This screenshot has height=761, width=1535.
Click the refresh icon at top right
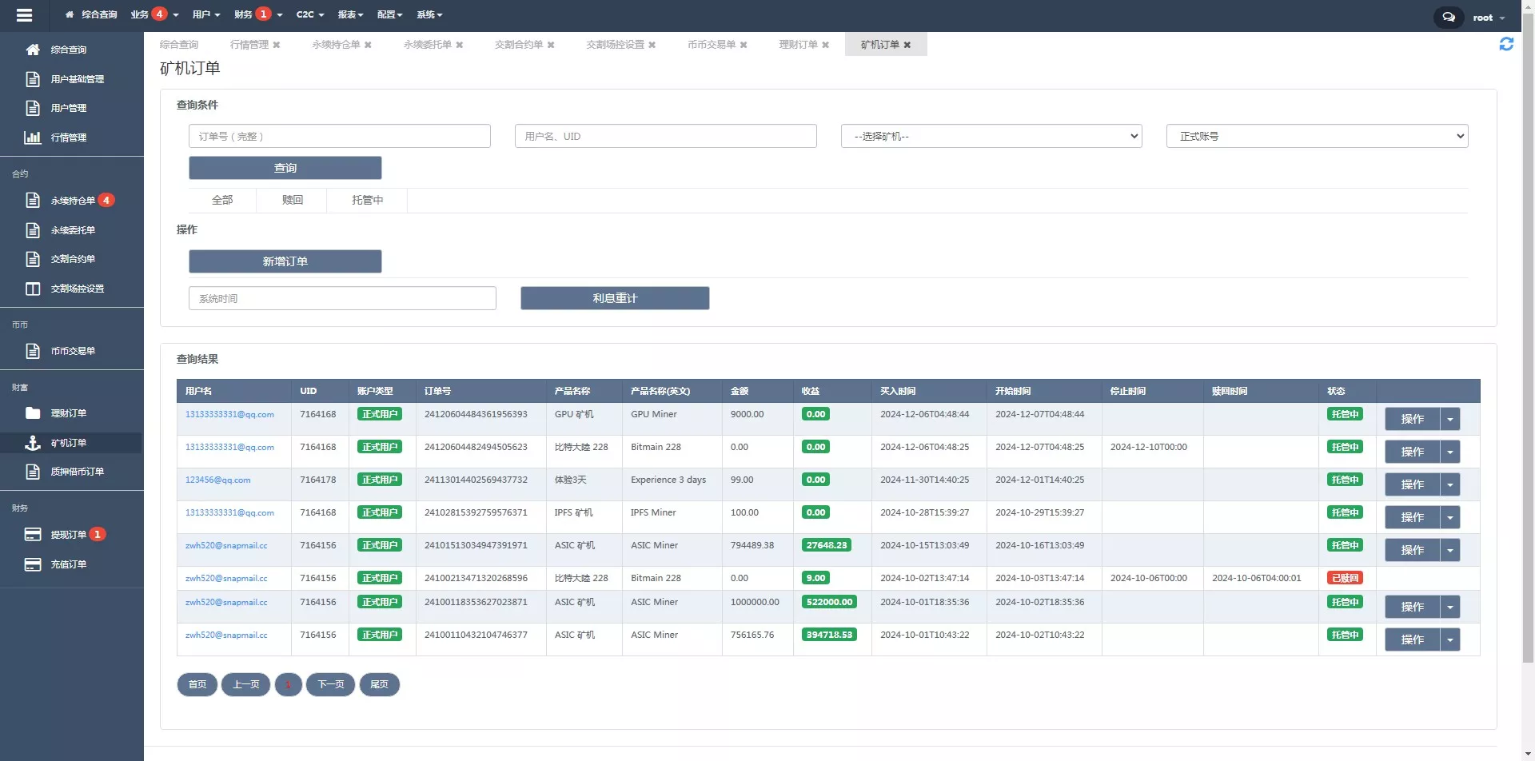click(x=1506, y=45)
